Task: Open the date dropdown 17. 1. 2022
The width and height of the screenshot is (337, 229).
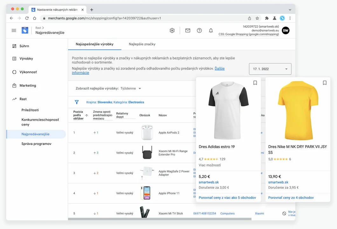Action: tap(270, 69)
